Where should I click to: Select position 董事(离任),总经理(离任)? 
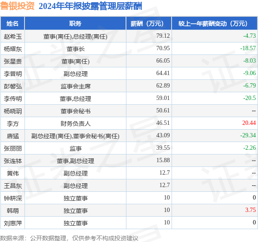tap(75, 36)
